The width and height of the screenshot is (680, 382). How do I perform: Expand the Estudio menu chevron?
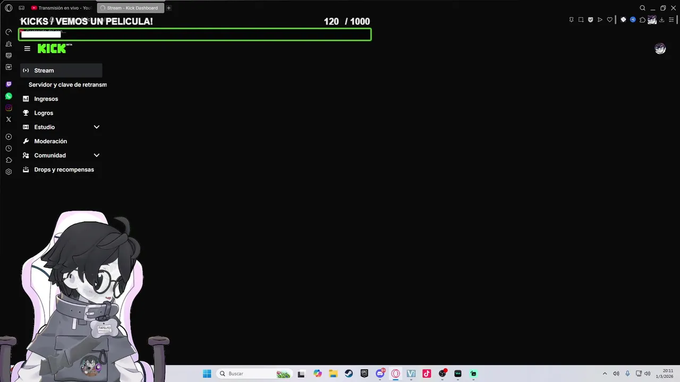[97, 127]
